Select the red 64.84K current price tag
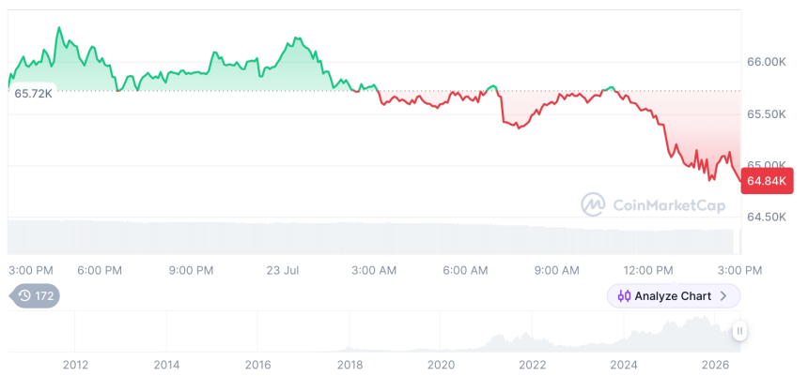This screenshot has height=376, width=808. 767,181
